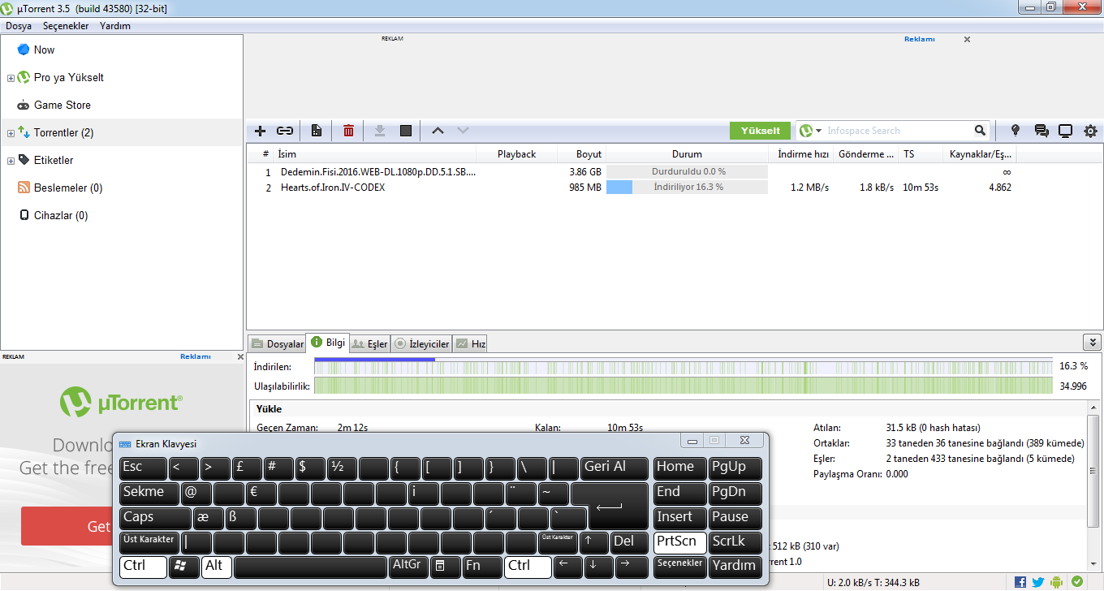The height and width of the screenshot is (591, 1104).
Task: Close the sidebar ad with the X
Action: pyautogui.click(x=240, y=356)
